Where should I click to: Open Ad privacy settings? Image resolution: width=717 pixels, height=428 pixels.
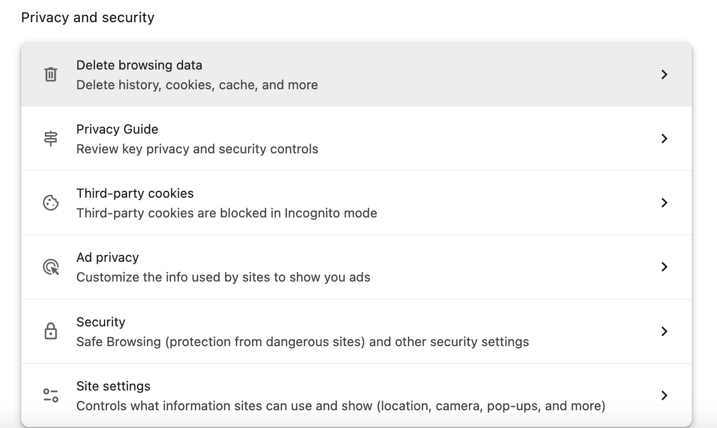[345, 267]
